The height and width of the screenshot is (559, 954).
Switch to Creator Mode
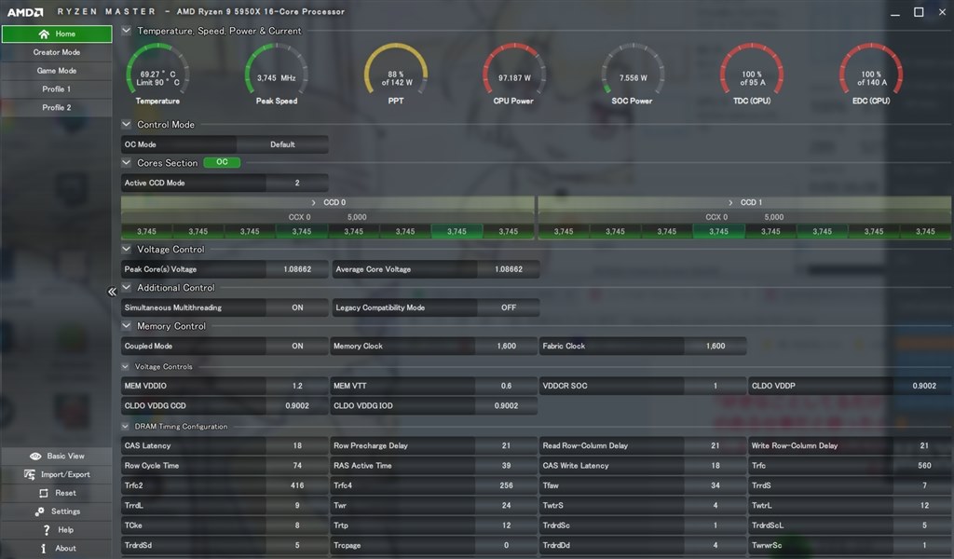(57, 52)
